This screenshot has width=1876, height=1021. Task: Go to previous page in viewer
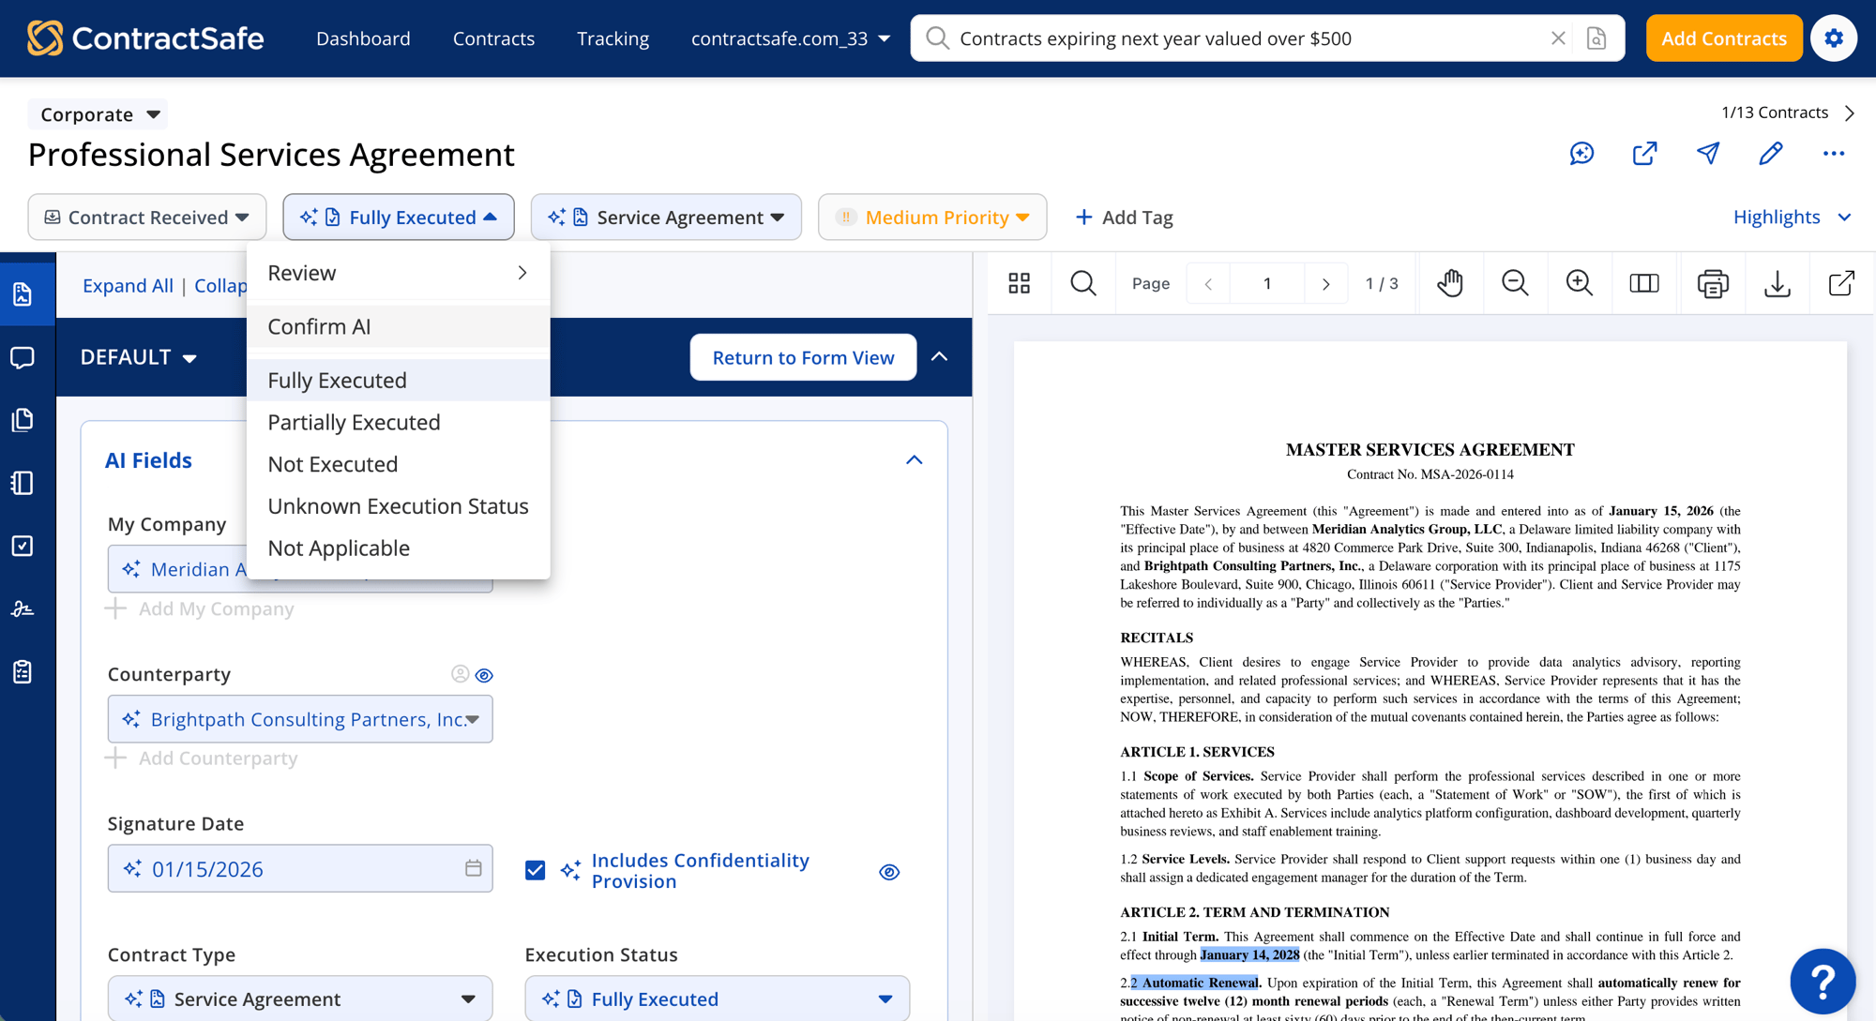click(x=1208, y=284)
